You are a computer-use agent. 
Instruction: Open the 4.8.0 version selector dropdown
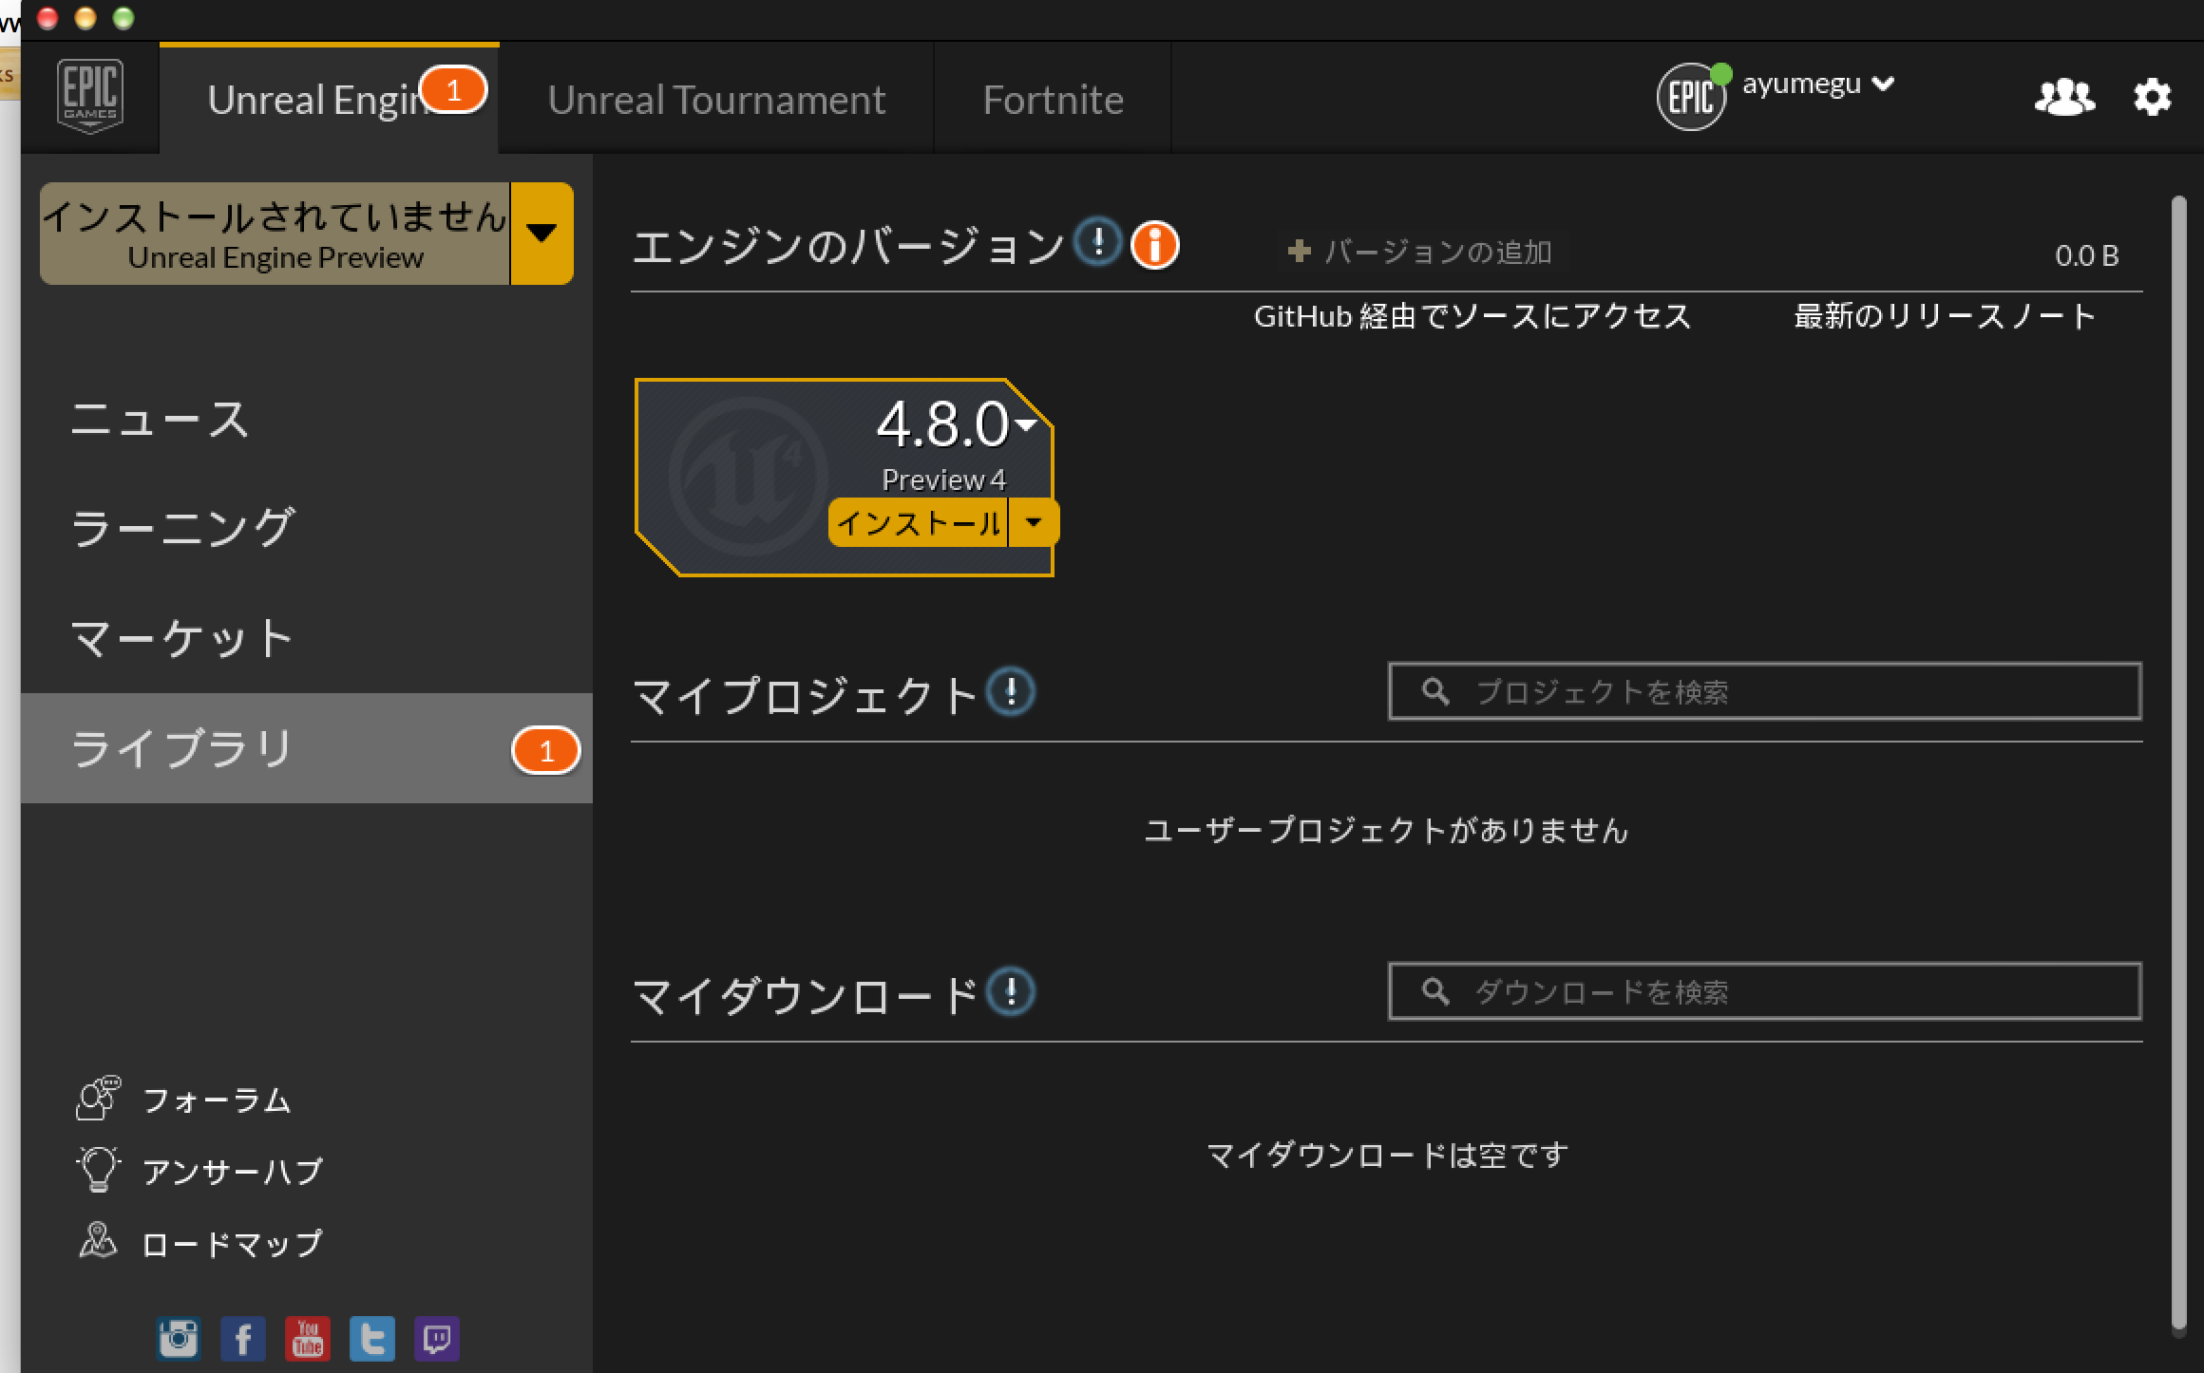coord(1027,424)
